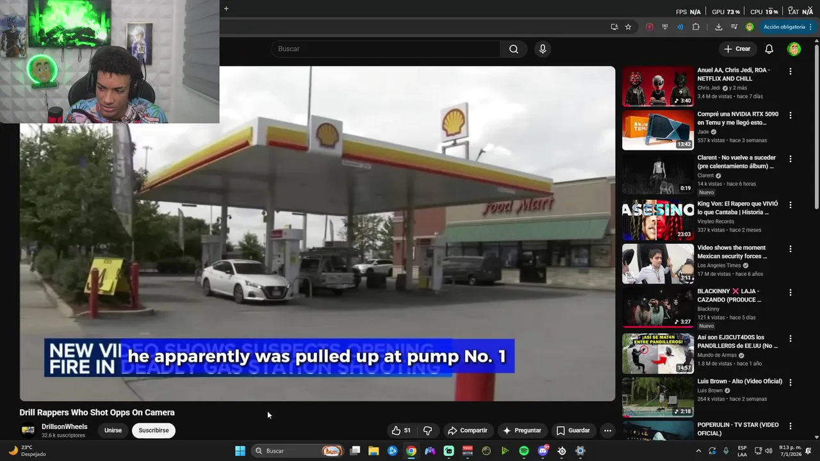Open Anuel AA Netflix and Chill thumbnail
Image resolution: width=820 pixels, height=461 pixels.
click(658, 86)
